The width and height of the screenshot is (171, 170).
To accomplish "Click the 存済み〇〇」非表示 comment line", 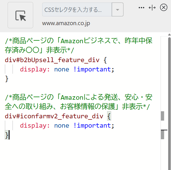I will click(x=39, y=50).
